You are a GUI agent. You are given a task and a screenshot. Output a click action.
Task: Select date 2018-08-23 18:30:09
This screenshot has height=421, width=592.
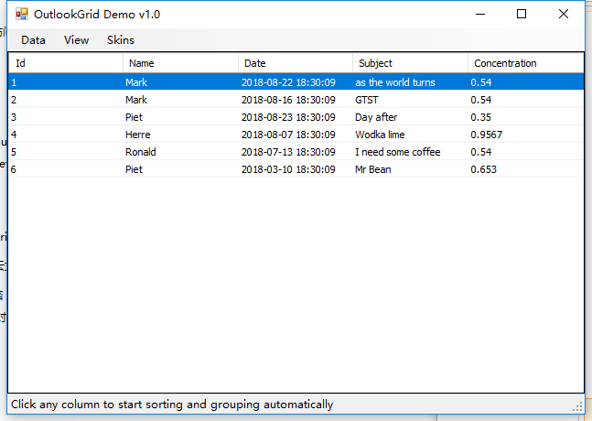tap(296, 116)
